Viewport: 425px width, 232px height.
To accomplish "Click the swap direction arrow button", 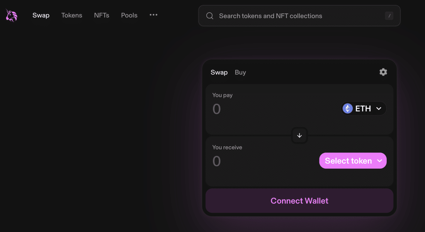I will 299,135.
